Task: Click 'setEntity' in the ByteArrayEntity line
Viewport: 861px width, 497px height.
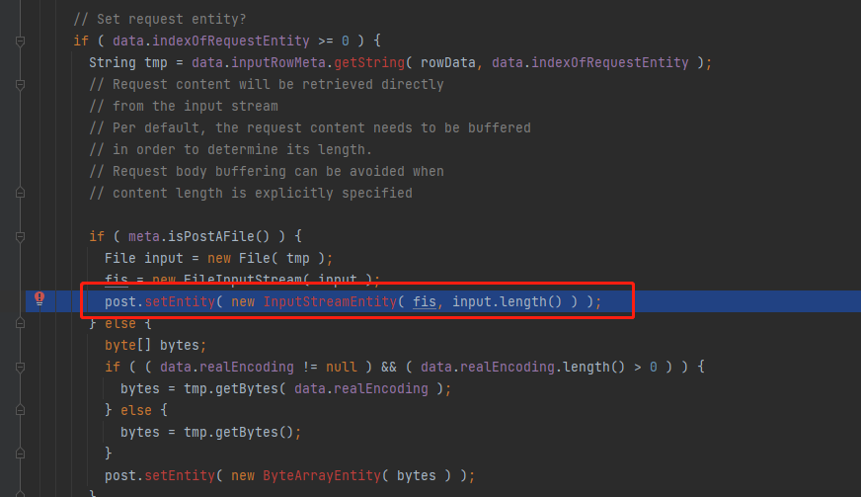Action: (180, 475)
